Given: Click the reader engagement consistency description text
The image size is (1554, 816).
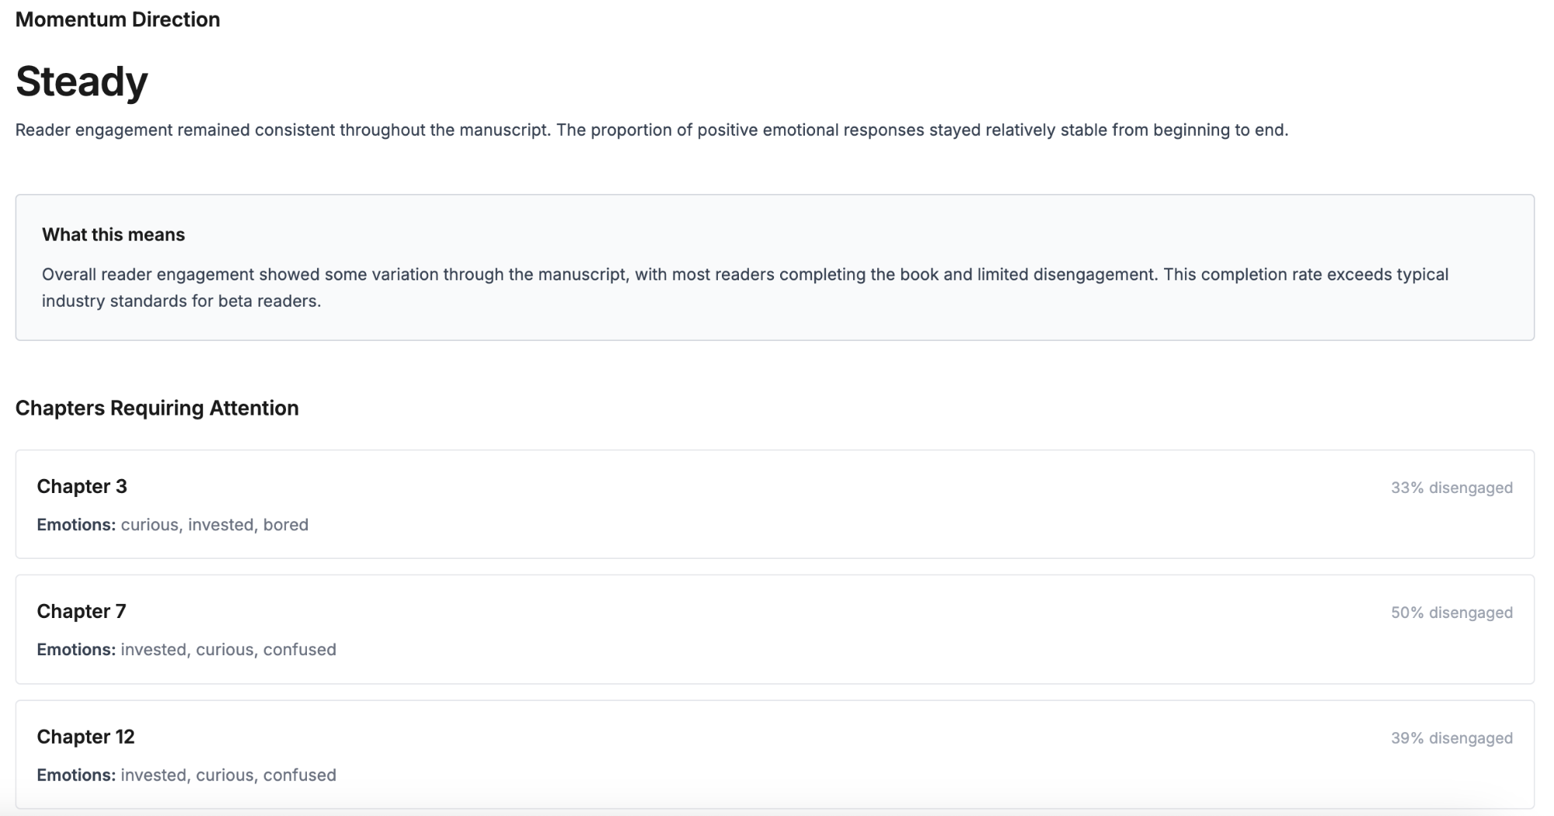Looking at the screenshot, I should pos(651,130).
